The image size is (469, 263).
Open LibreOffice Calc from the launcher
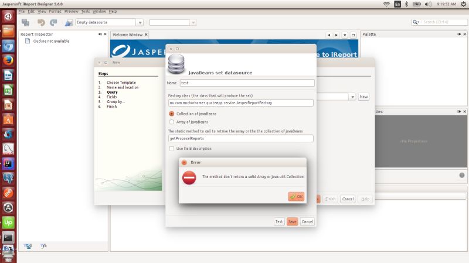[x=8, y=90]
